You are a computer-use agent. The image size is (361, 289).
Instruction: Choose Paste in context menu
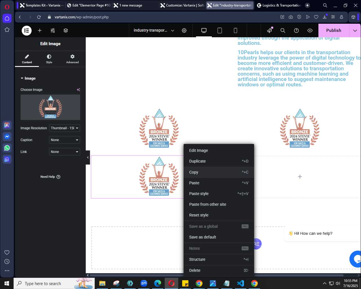(x=219, y=183)
